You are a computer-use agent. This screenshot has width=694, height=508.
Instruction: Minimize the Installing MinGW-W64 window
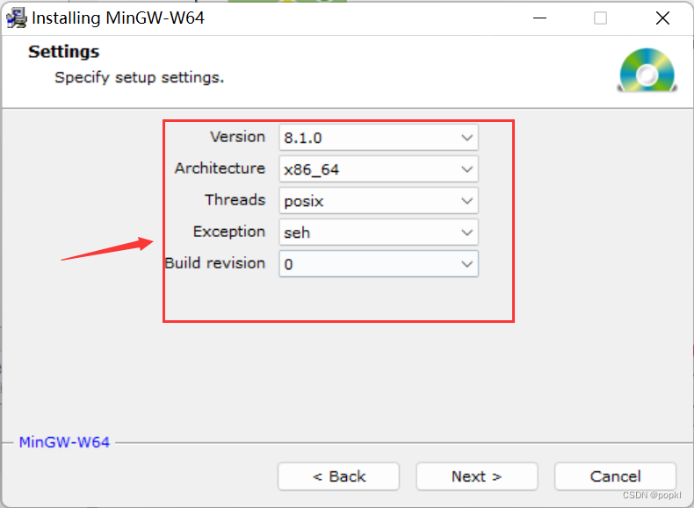click(x=539, y=18)
